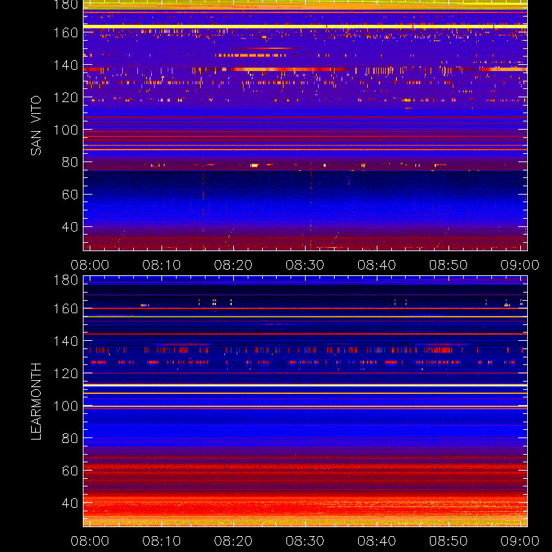Click 08:50 time label under Learmonth plot

(x=448, y=541)
